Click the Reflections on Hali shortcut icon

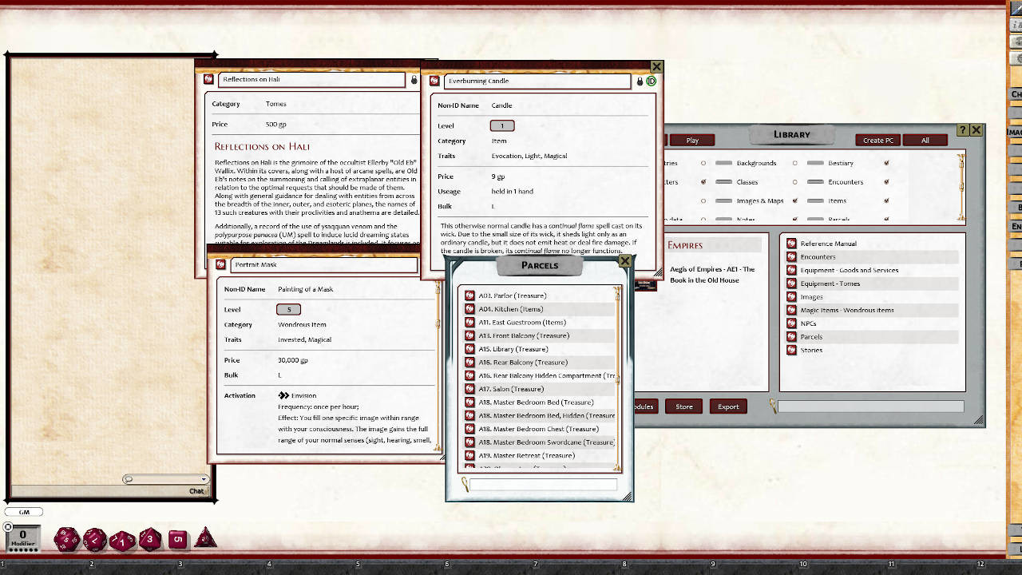pos(208,79)
